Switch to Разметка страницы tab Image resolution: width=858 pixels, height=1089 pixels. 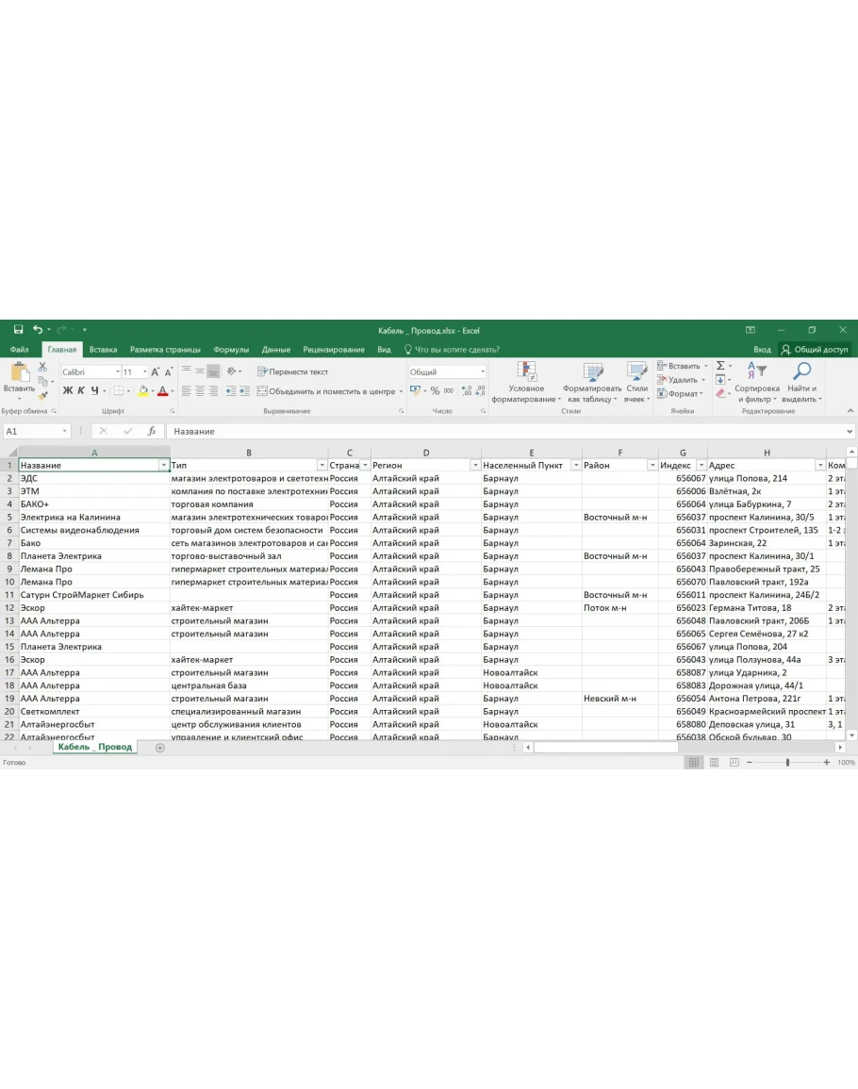coord(165,350)
